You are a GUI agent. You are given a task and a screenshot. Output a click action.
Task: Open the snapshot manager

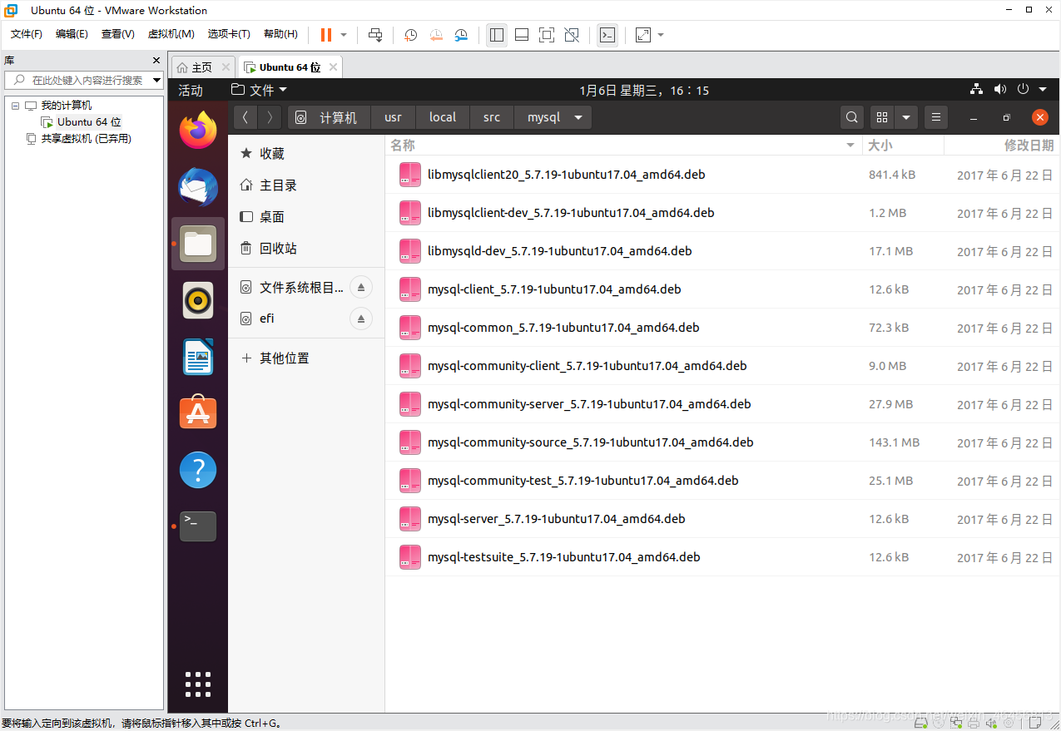(461, 35)
